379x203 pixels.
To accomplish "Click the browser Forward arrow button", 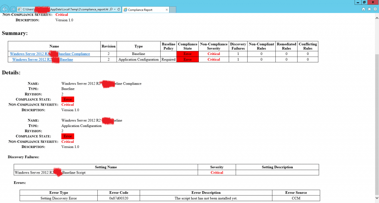I will coord(13,9).
